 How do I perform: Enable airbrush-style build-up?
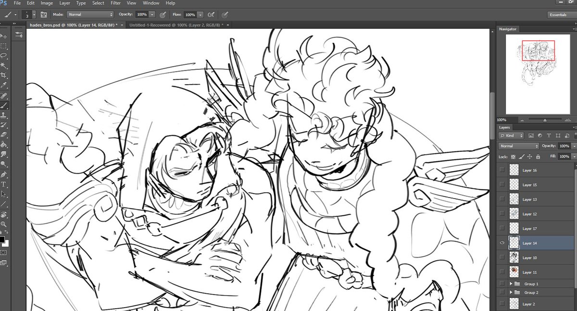tap(211, 15)
